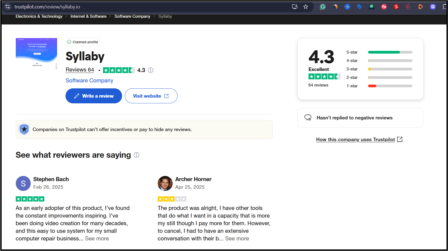The width and height of the screenshot is (448, 251).
Task: Open the Extensions puzzle piece icon
Action: pos(444,7)
